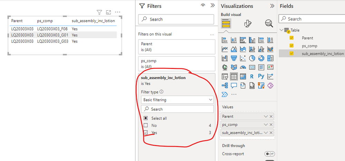Choose the KPI visual
The height and width of the screenshot is (161, 345).
270,67
